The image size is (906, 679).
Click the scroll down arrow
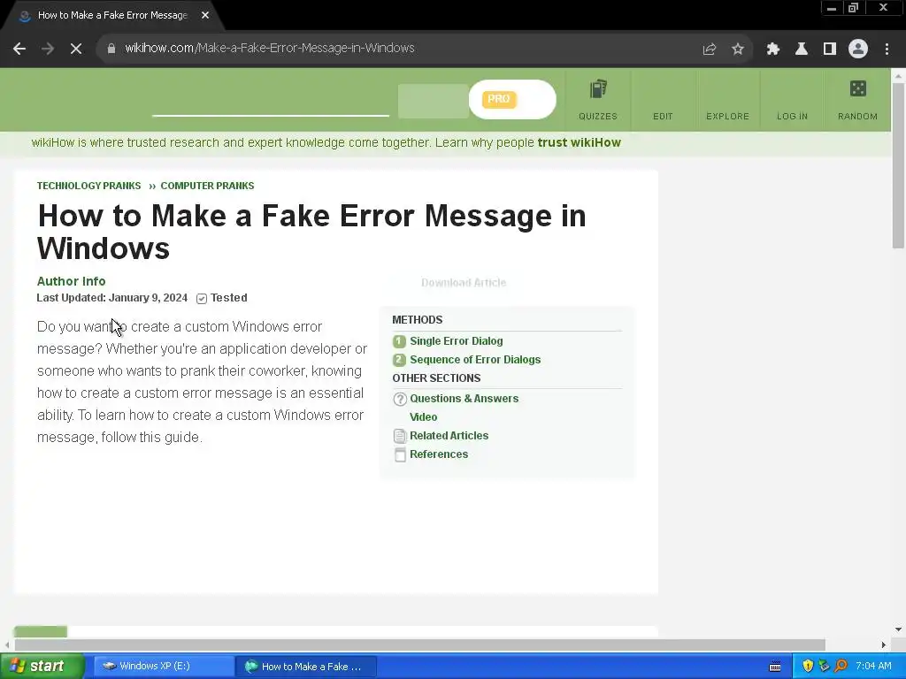point(898,629)
